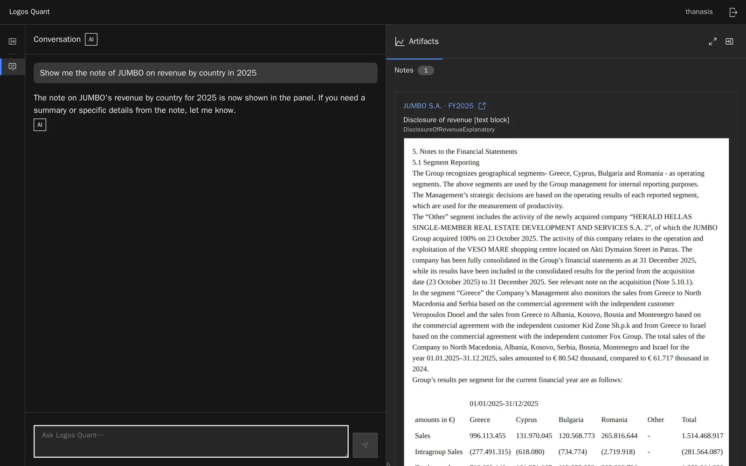Open the external link icon beside FY2025
Image resolution: width=746 pixels, height=466 pixels.
pos(482,106)
